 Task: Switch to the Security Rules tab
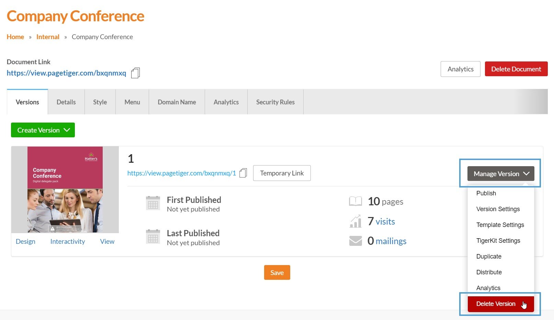[x=275, y=102]
